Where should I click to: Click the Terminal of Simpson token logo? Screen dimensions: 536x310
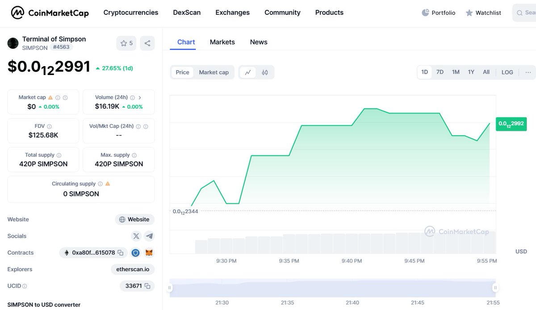[x=13, y=43]
